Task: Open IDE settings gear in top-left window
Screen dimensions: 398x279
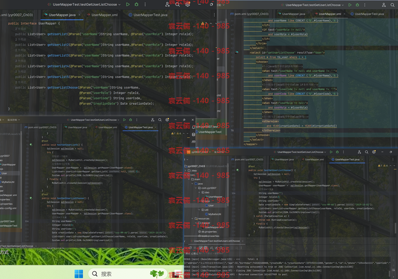Action: point(188,4)
